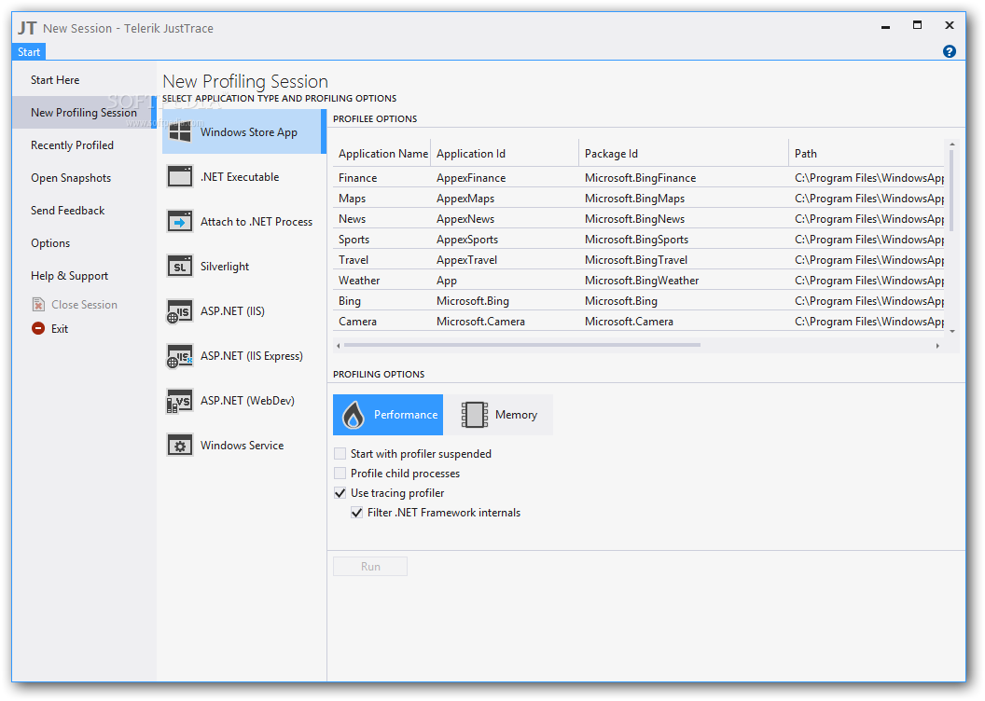This screenshot has width=985, height=701.
Task: Click the vertical scrollbar down arrow
Action: tap(952, 331)
